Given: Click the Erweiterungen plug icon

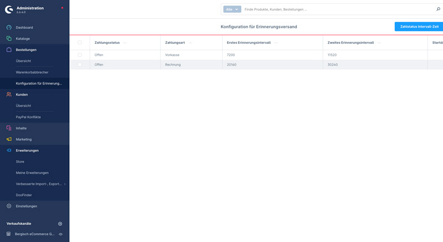Looking at the screenshot, I should point(9,150).
